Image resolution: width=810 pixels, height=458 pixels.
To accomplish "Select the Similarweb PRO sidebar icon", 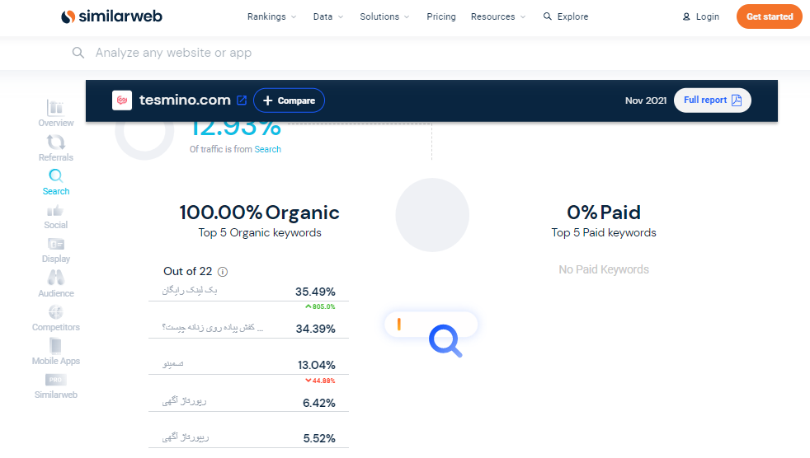I will coord(56,380).
